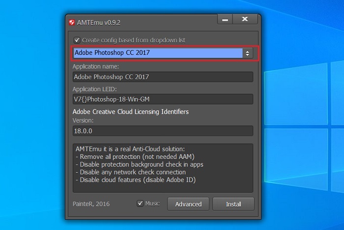
Task: Click the up-down arrow of the product dropdown
Action: (x=248, y=53)
